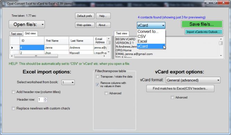Click the Default prefs button

click(84, 16)
